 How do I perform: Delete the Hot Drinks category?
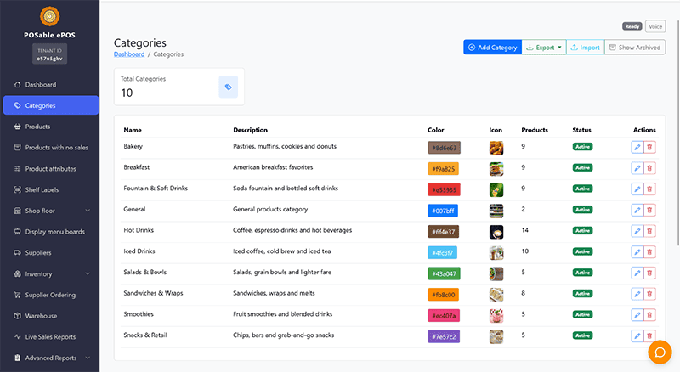pos(649,231)
